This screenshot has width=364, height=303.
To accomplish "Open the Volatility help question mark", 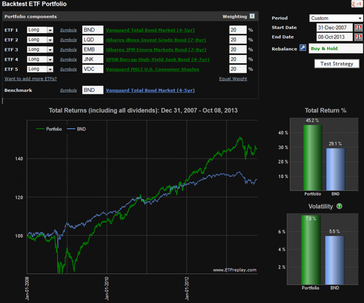I will click(x=339, y=207).
